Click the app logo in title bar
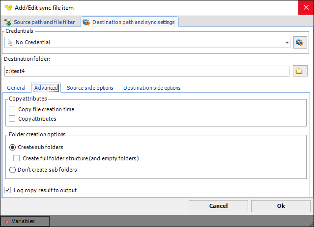314x227 pixels. point(8,8)
